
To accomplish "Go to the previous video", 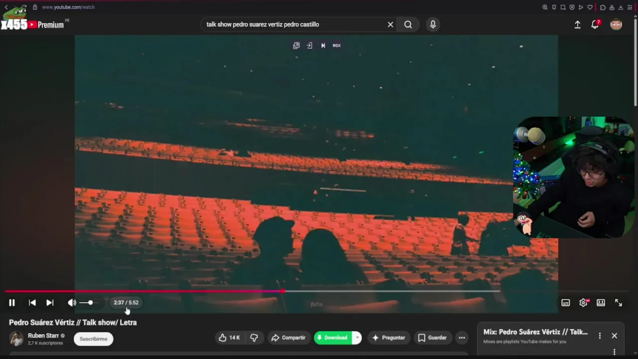I will tap(32, 303).
